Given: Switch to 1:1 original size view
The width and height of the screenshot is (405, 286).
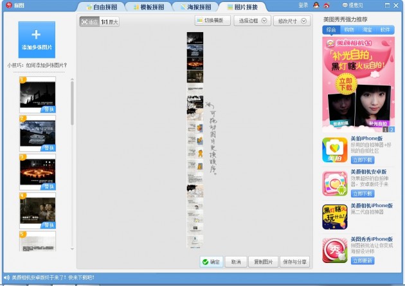Looking at the screenshot, I should click(110, 22).
